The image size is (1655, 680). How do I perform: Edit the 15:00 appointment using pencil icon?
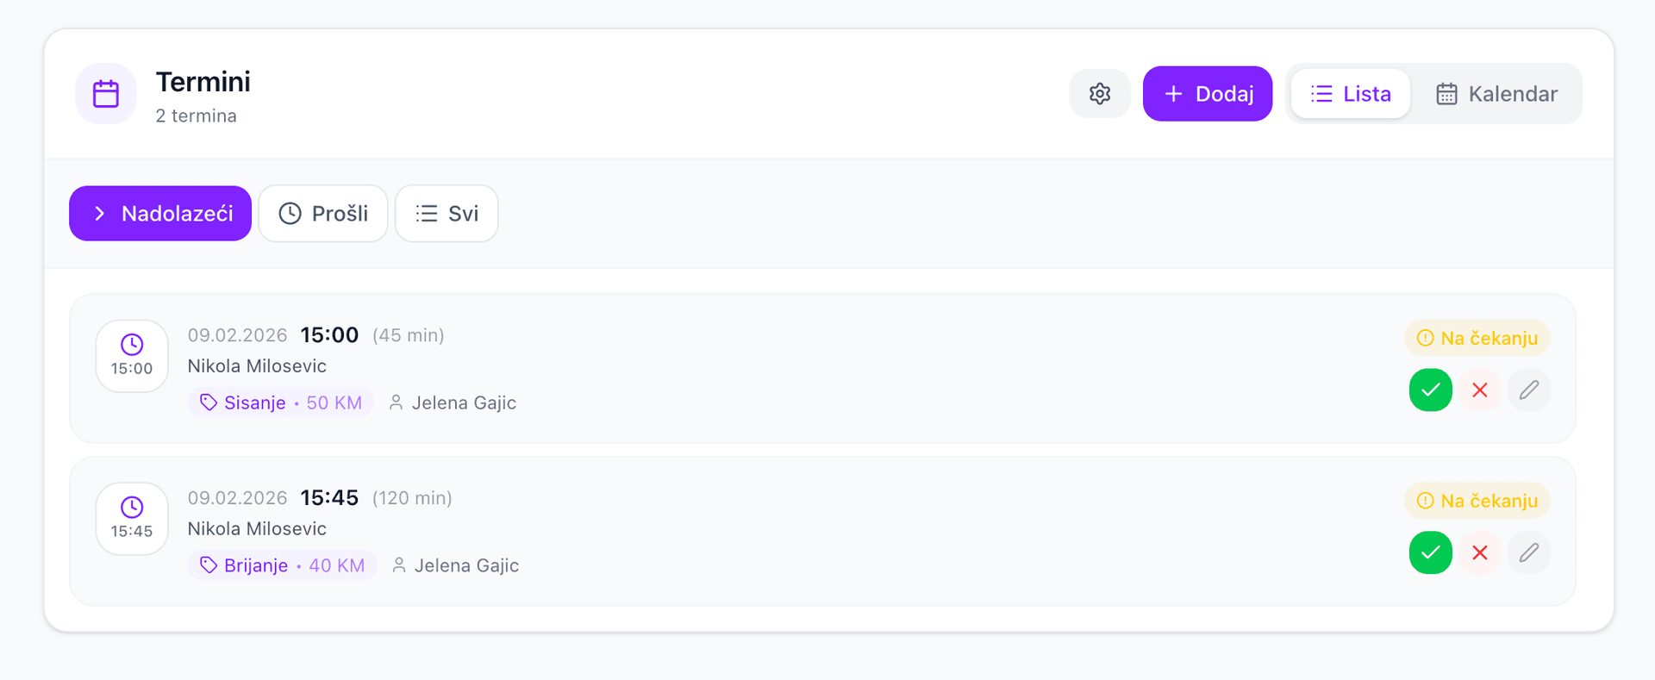(1529, 390)
